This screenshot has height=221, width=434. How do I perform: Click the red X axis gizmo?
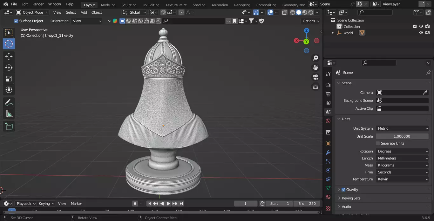[x=296, y=41]
